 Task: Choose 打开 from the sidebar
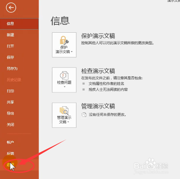(x=19, y=46)
